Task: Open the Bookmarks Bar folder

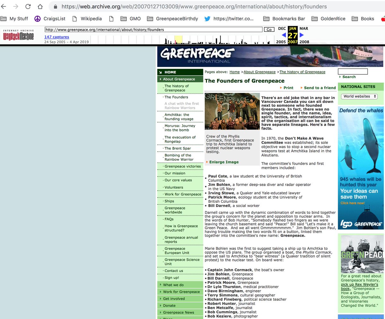Action: tap(284, 19)
